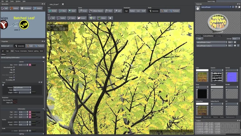Open the Actions menu in Generation panel
241x136 pixels.
pyautogui.click(x=14, y=8)
